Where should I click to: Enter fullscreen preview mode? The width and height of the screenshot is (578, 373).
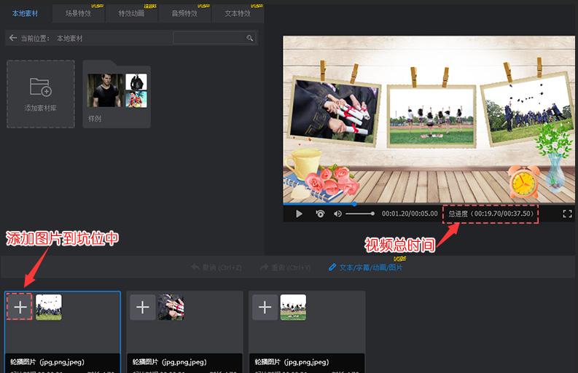click(x=567, y=213)
